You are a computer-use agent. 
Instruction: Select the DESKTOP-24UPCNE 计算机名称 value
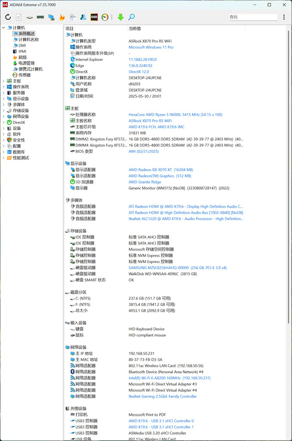click(x=145, y=78)
